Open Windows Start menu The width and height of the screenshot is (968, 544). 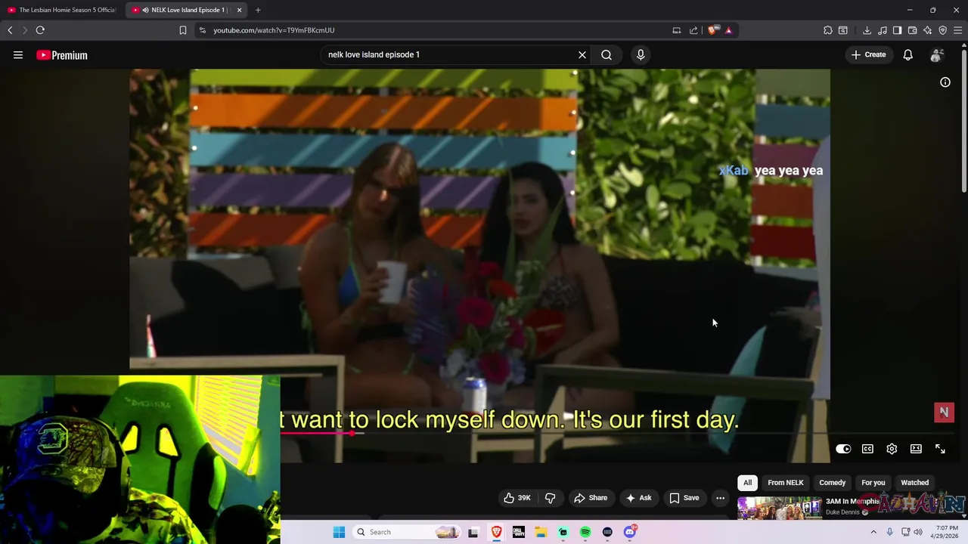pos(339,532)
